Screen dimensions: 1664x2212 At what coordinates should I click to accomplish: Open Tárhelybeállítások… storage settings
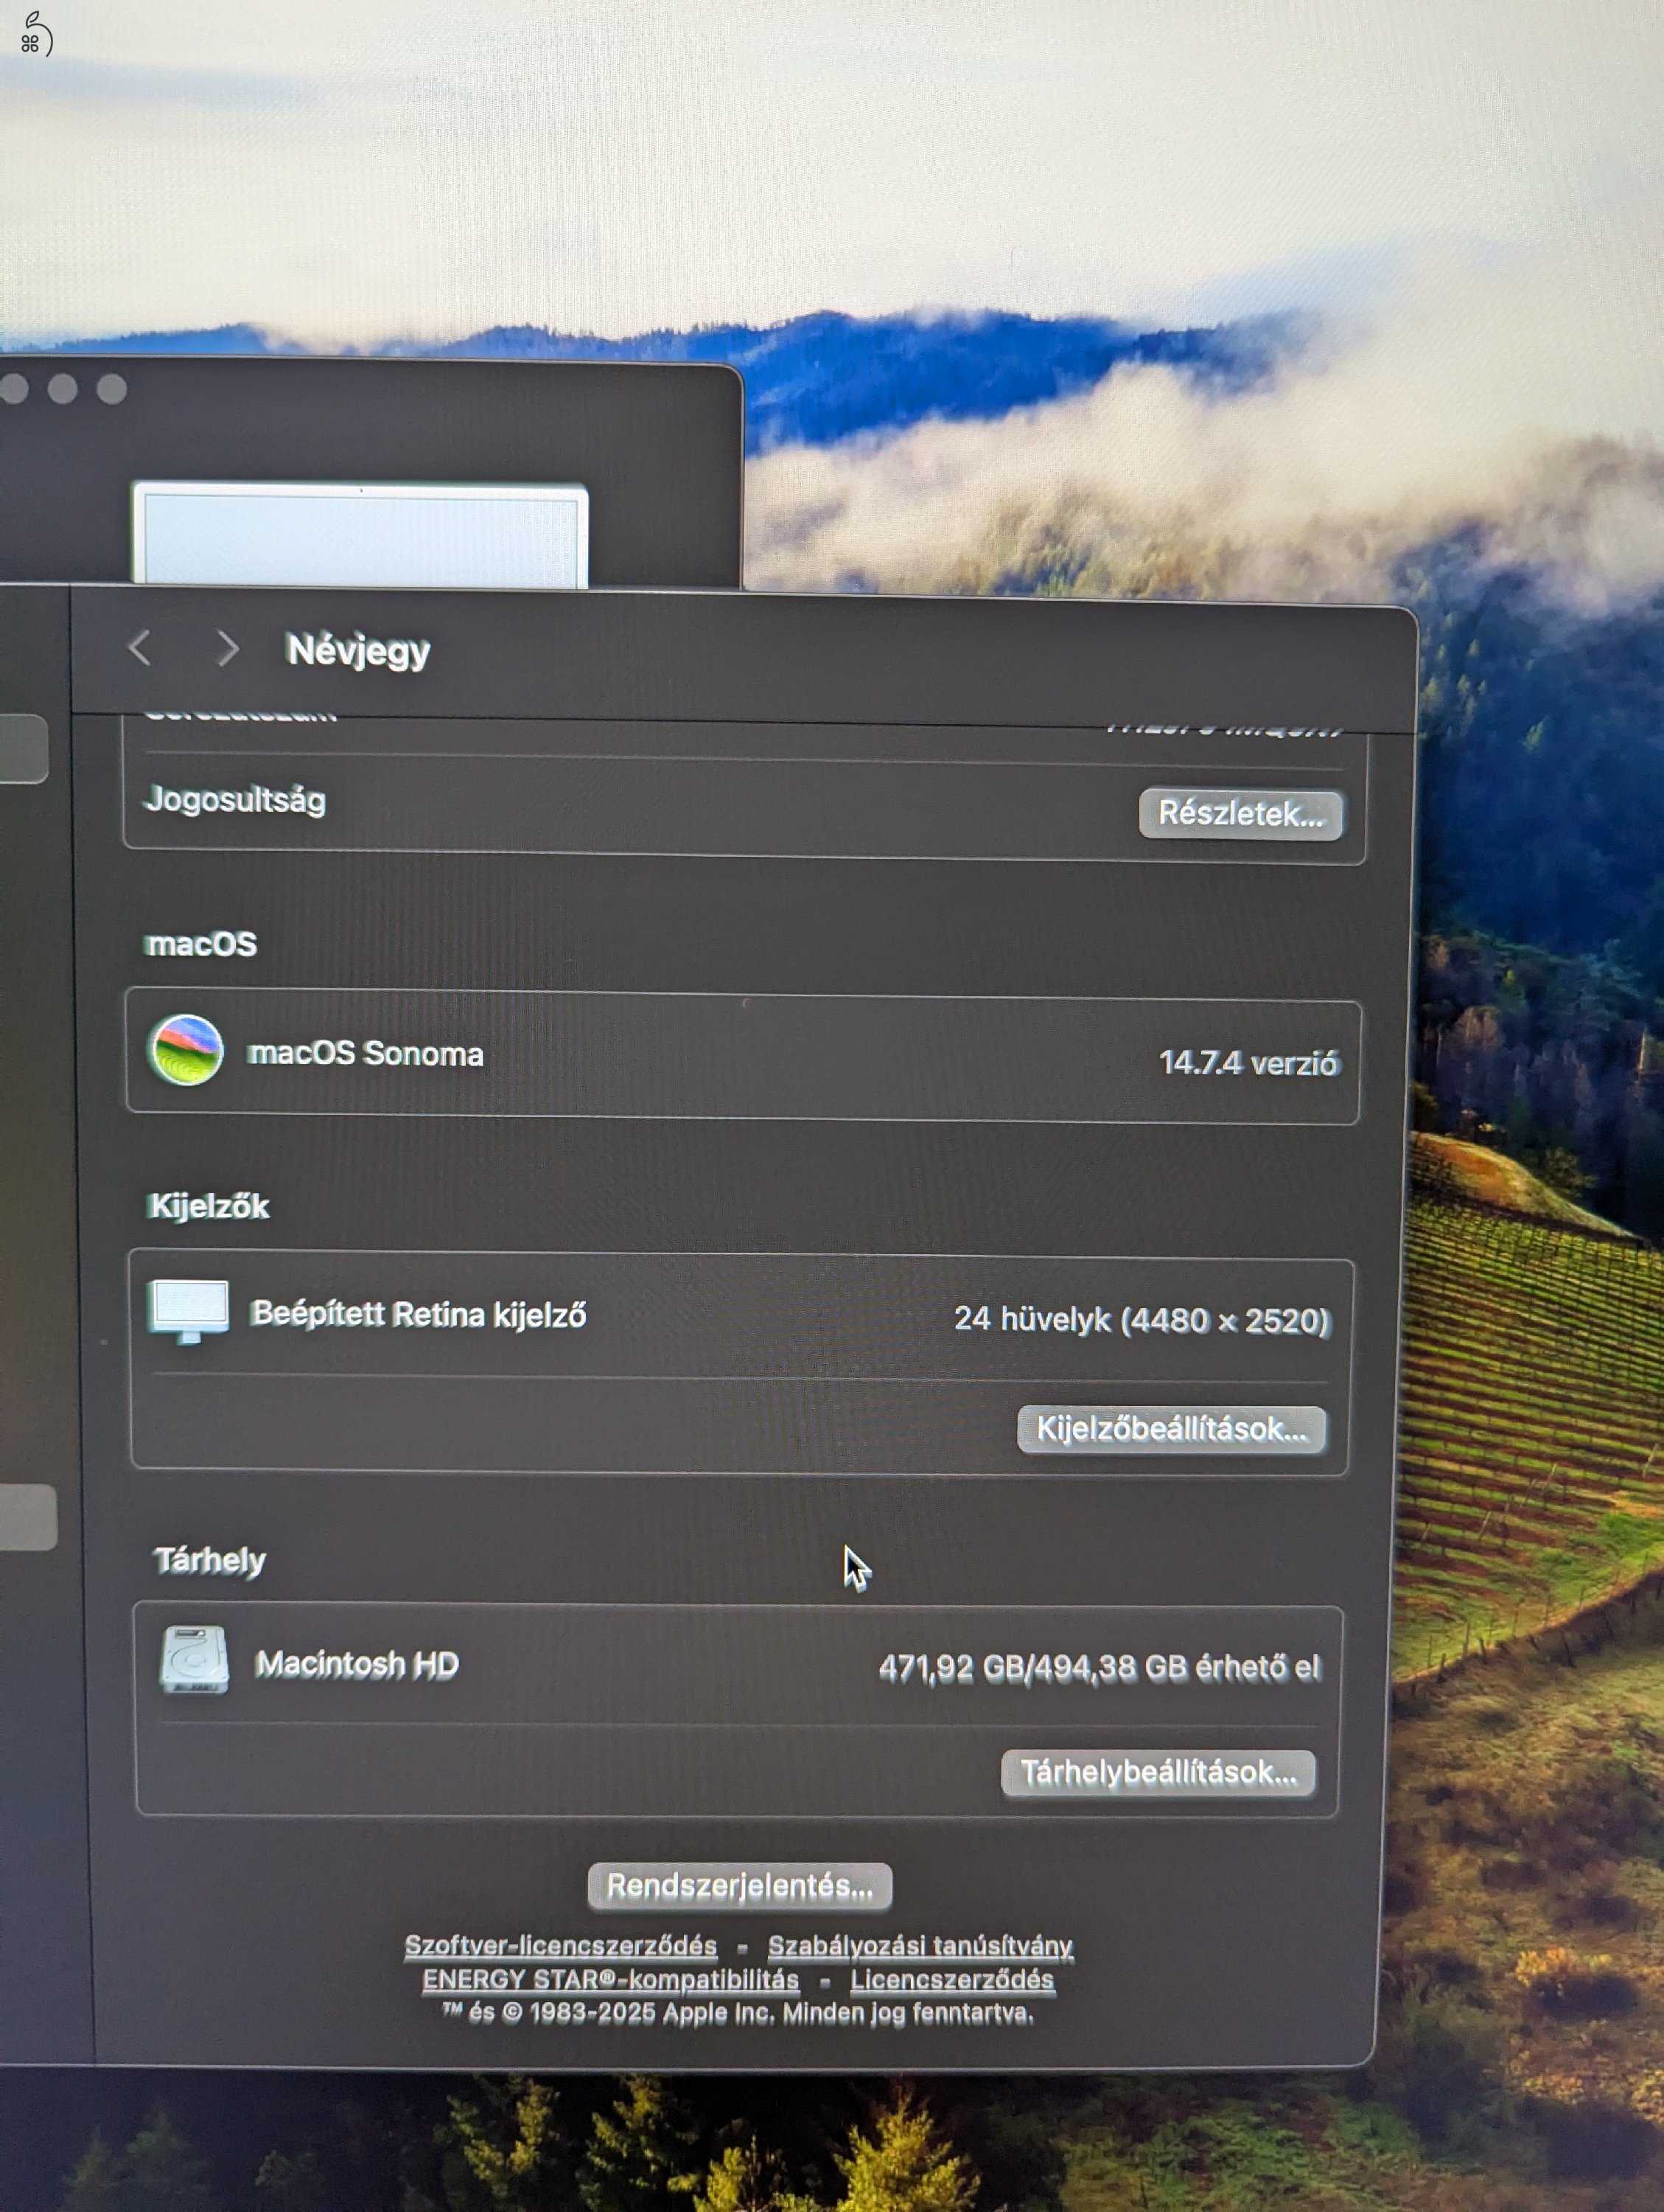(x=1157, y=1773)
